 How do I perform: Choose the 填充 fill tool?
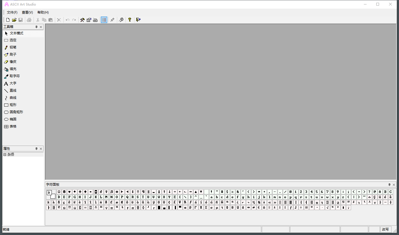[13, 69]
